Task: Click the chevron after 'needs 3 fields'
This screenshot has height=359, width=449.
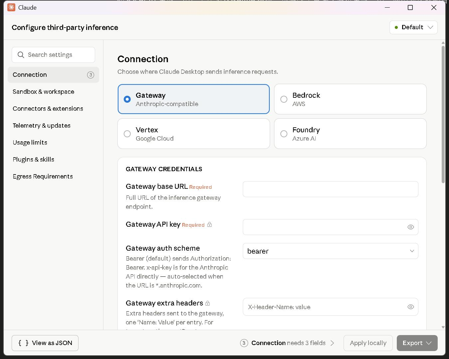Action: tap(332, 343)
